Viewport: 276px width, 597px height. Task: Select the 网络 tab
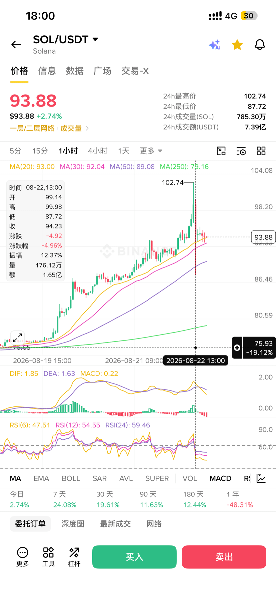click(154, 524)
